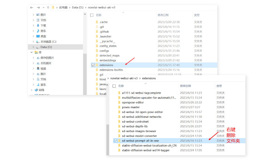Click the Forward navigation arrow
The width and height of the screenshot is (272, 160).
pos(38,7)
